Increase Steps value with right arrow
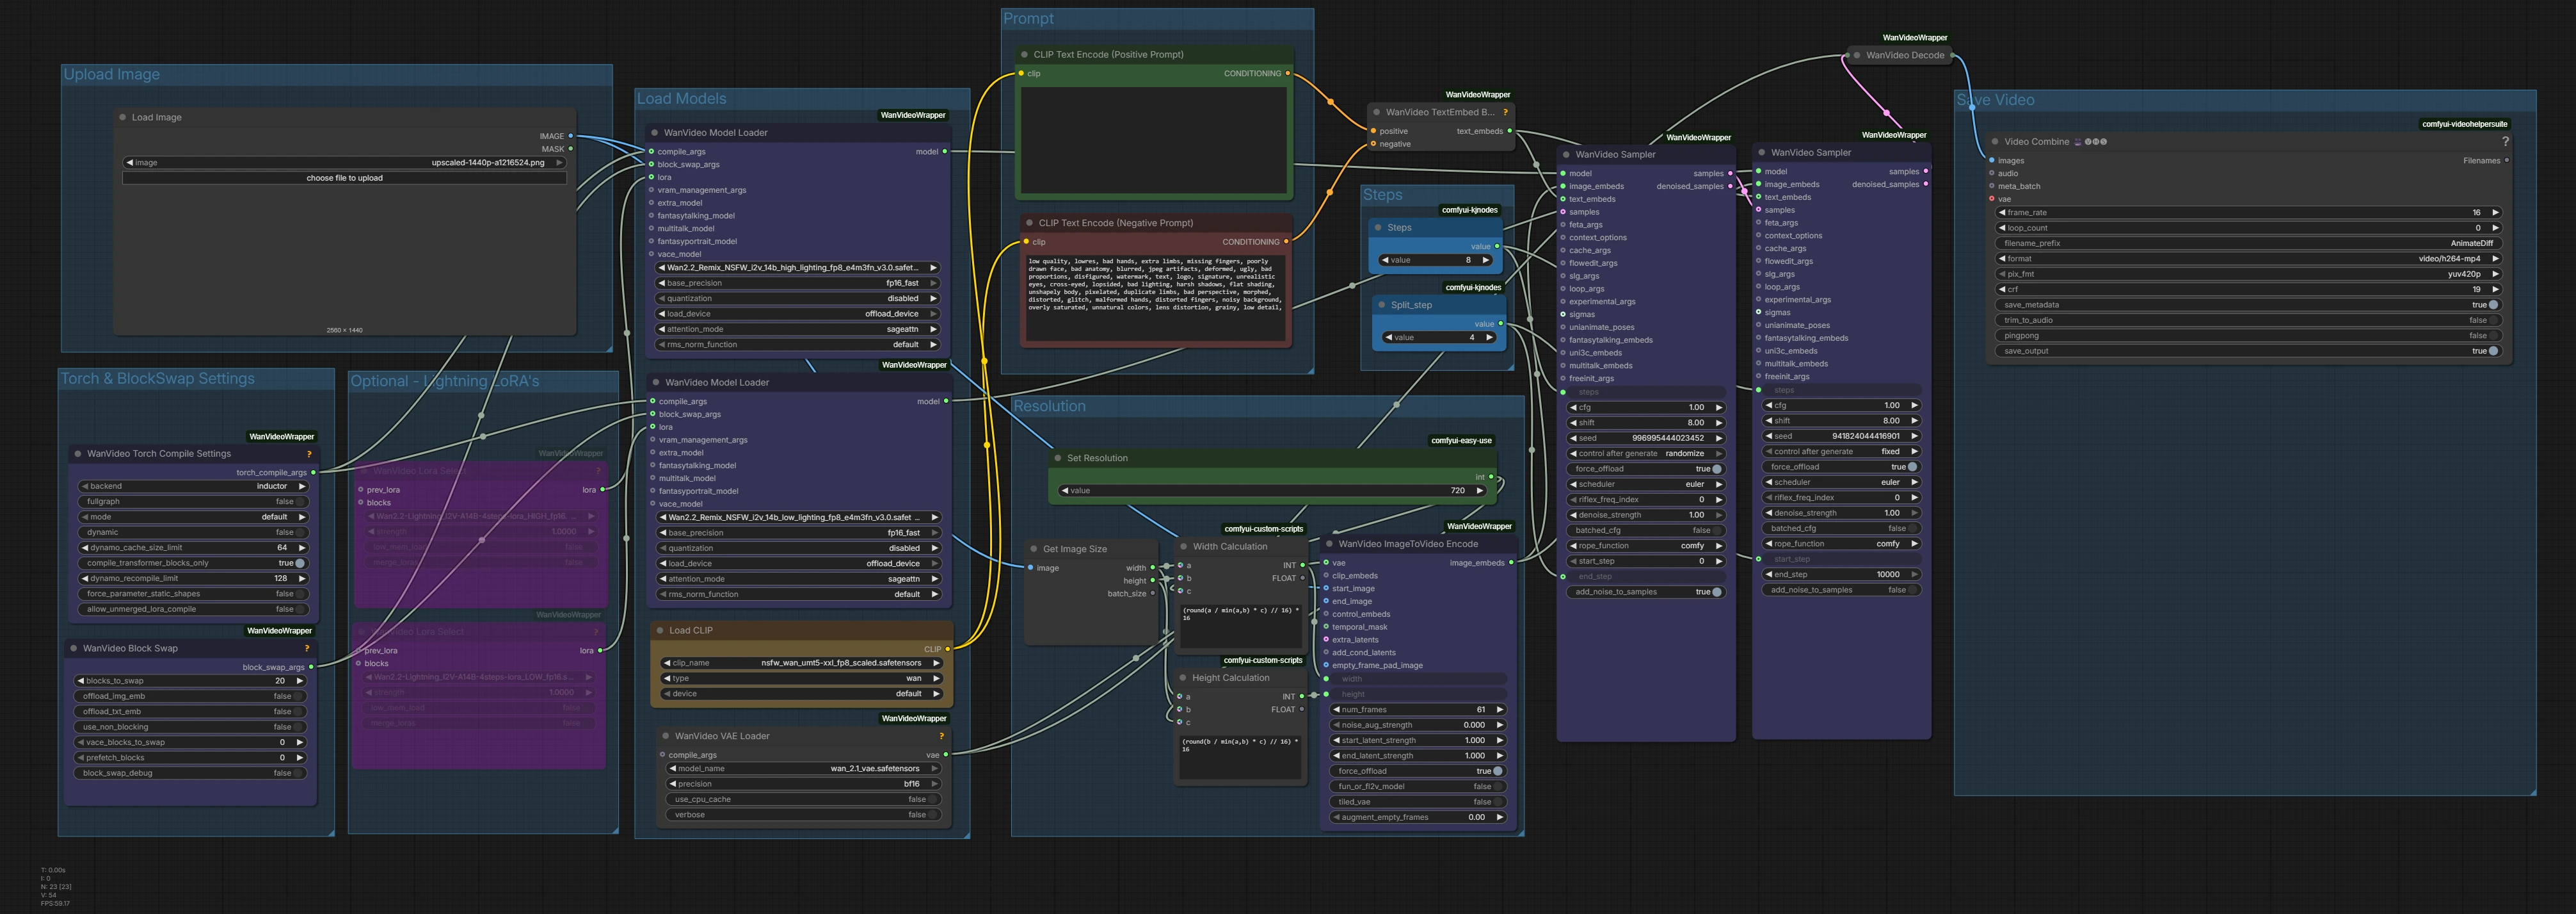Viewport: 2576px width, 914px height. pos(1486,260)
